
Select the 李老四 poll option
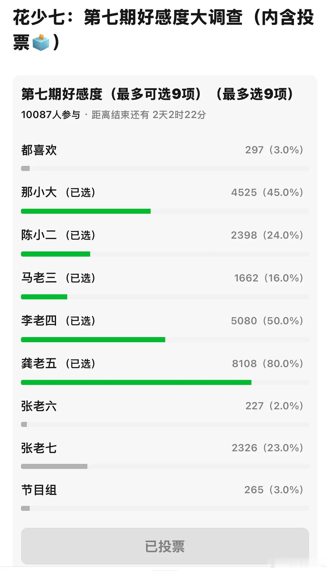point(165,328)
